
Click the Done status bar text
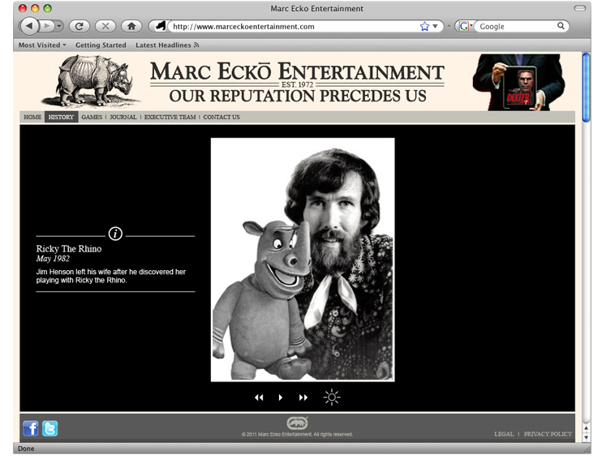[x=26, y=449]
